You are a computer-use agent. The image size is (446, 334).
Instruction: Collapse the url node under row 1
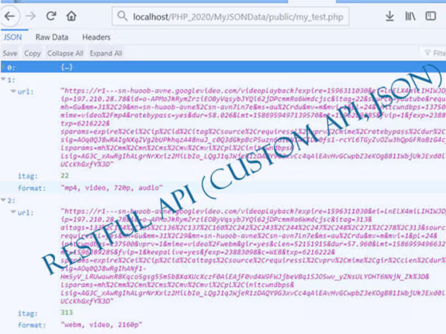(13, 91)
